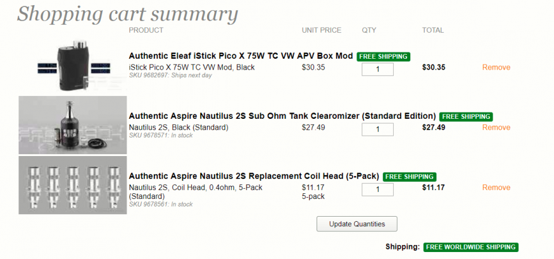Open the iStick Pico X product thumbnail

point(72,66)
